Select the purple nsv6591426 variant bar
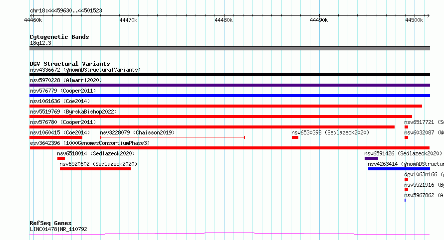The width and height of the screenshot is (444, 240). [x=371, y=158]
